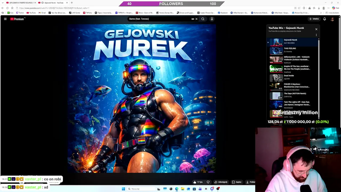Open Microsoft Teams taskbar icon
This screenshot has height=192, width=341.
(200, 189)
